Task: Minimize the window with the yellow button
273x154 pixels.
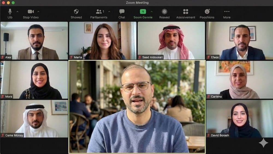Action: (8, 3)
